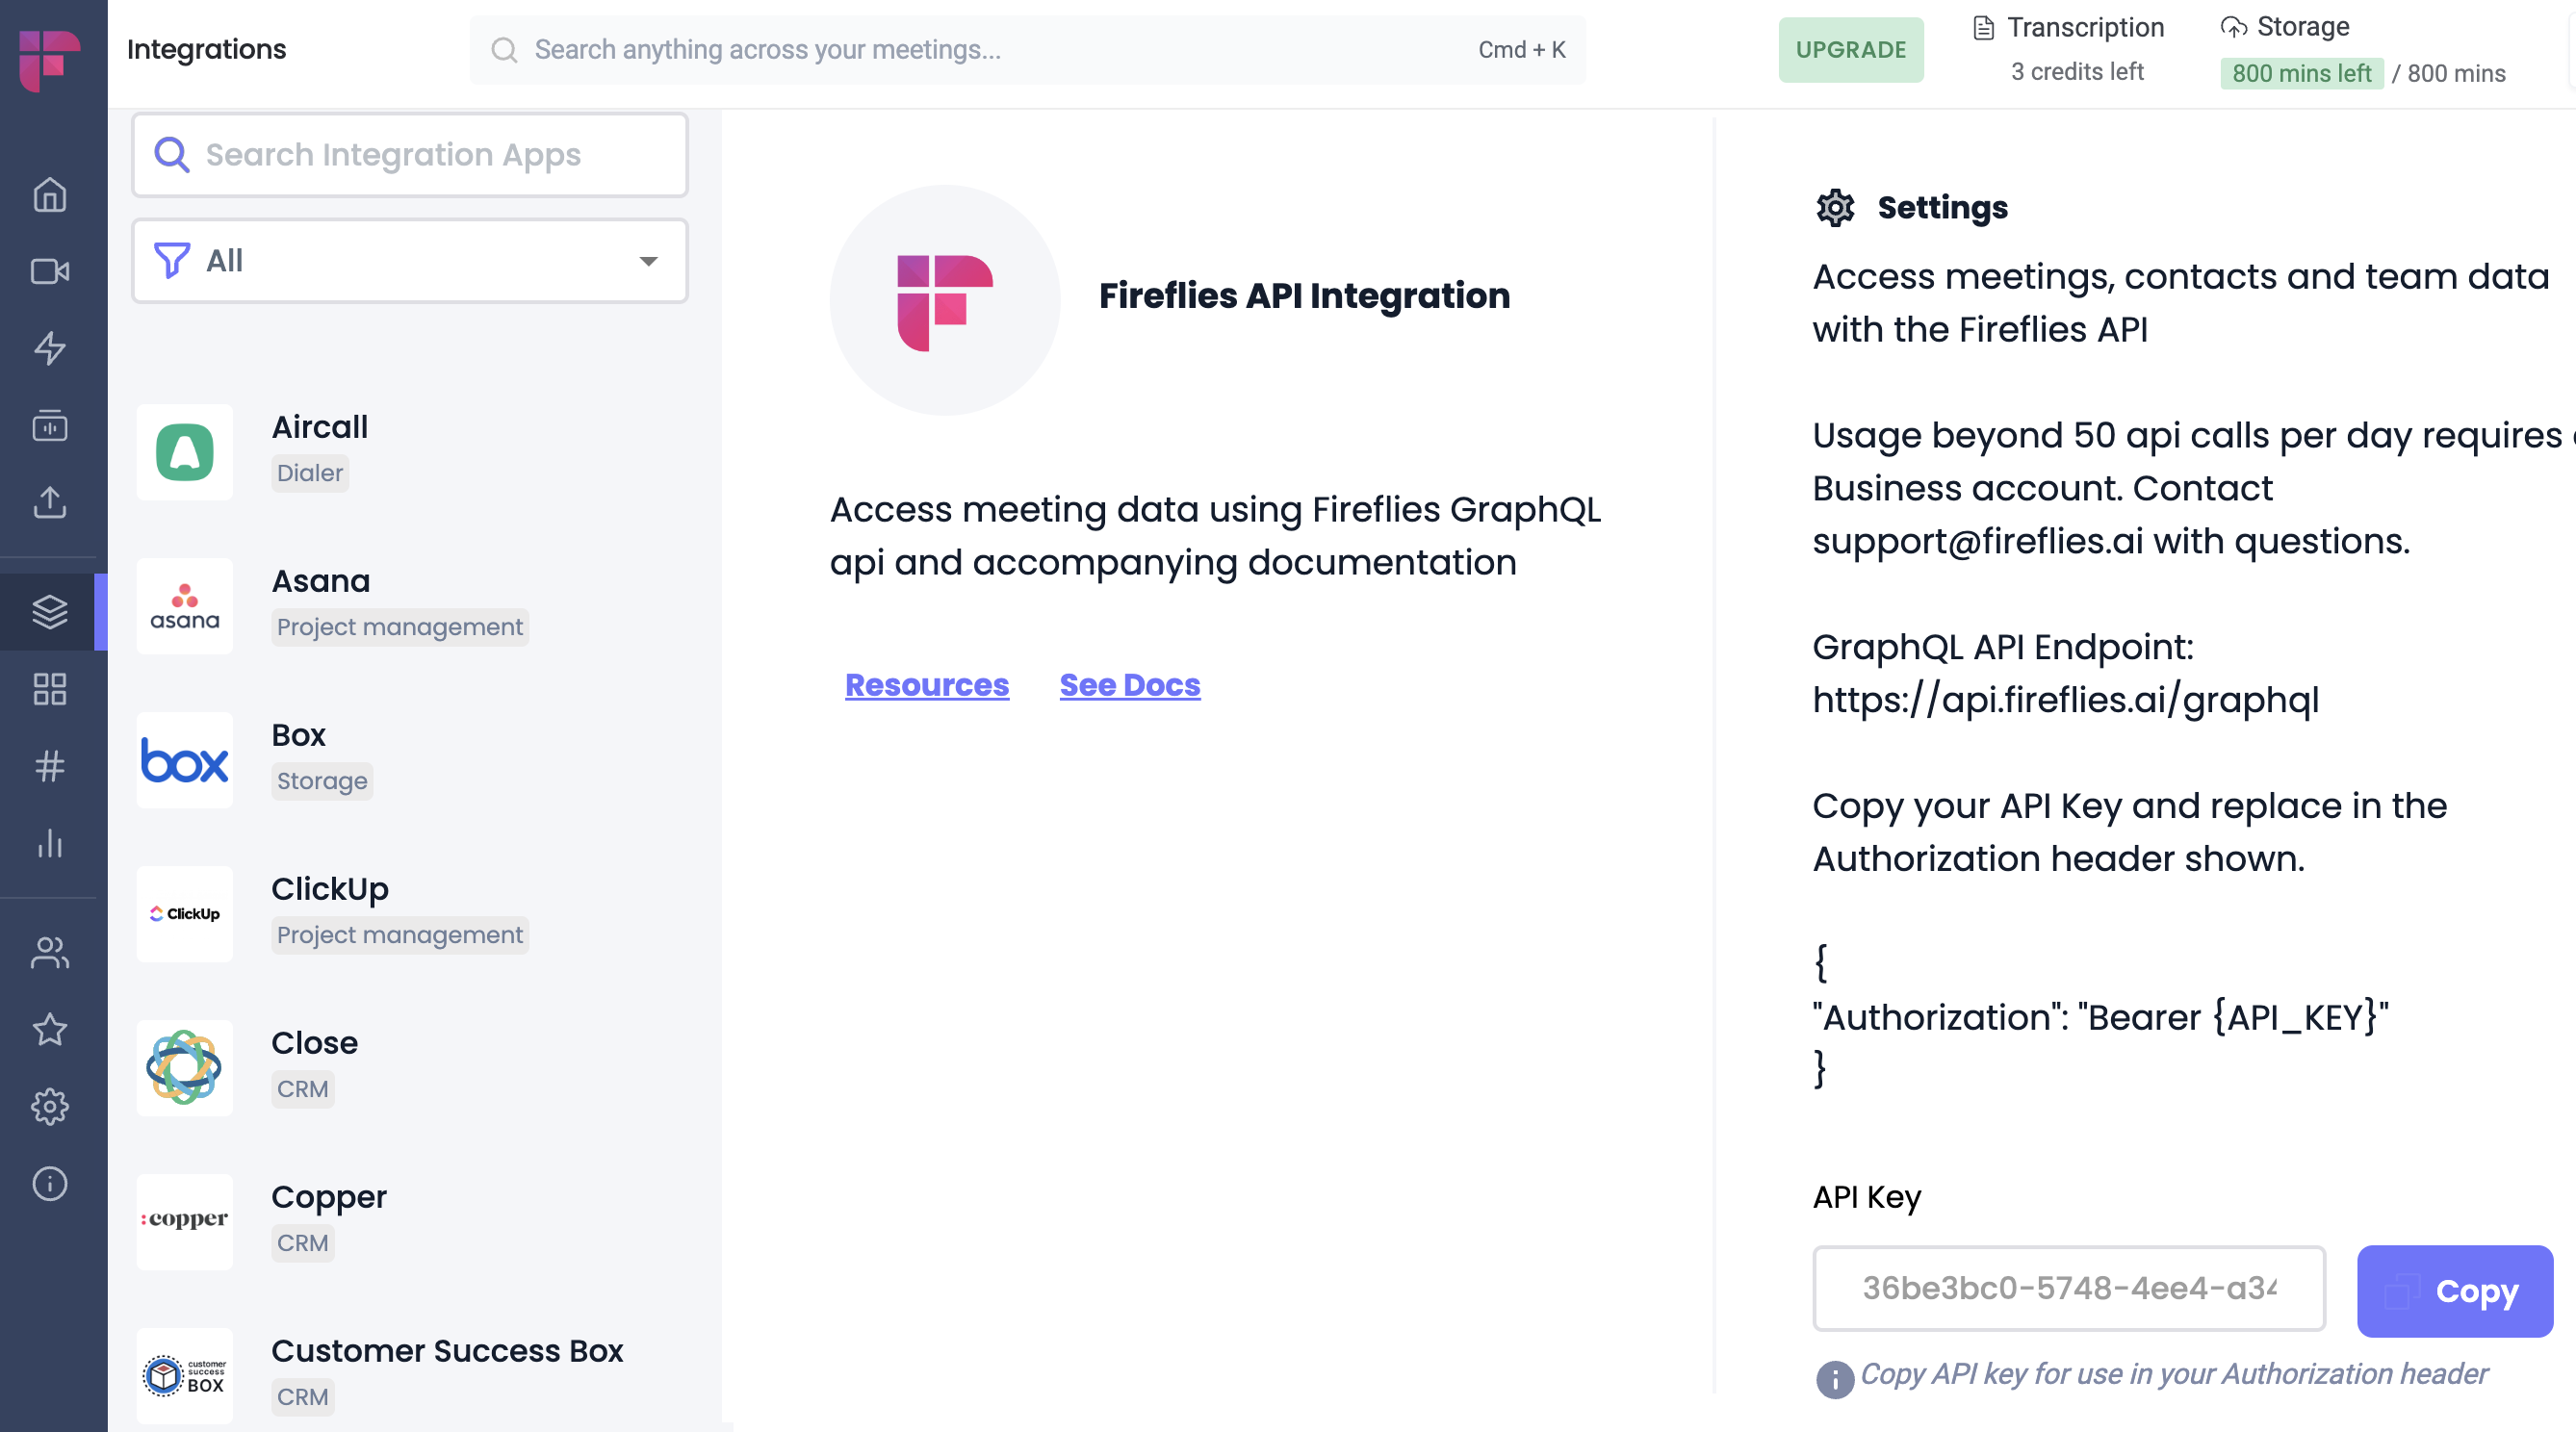Click the gear settings sidebar icon
Screen dimensions: 2576x1432
[x=49, y=1106]
